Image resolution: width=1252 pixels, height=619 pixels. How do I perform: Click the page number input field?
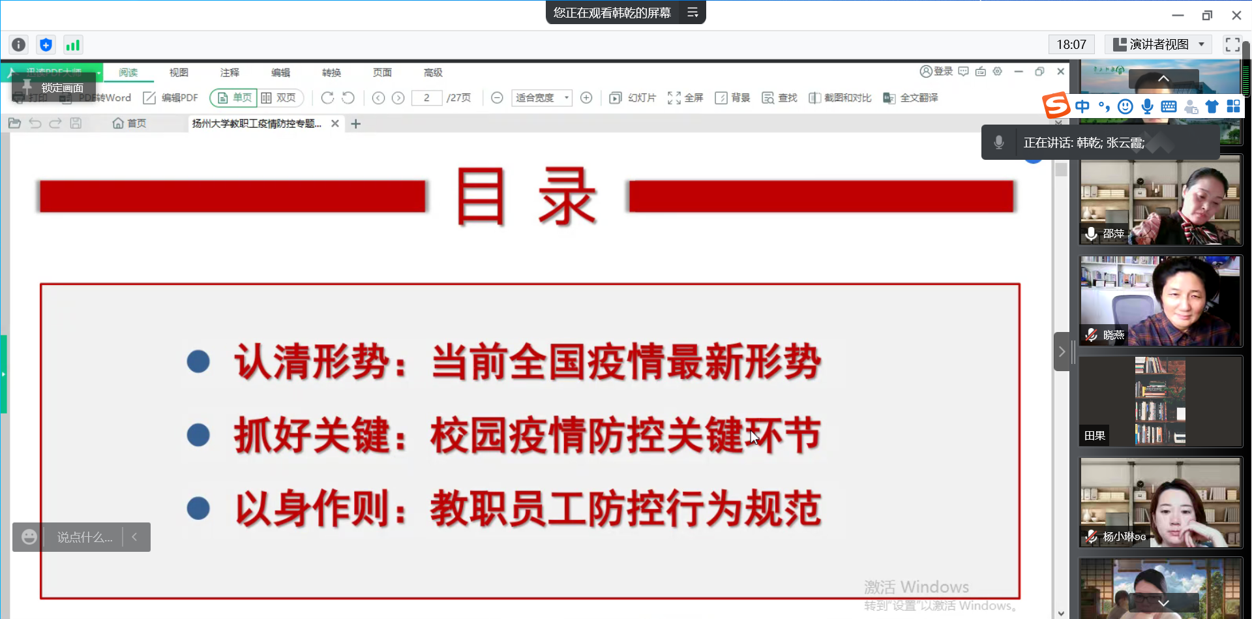click(426, 98)
